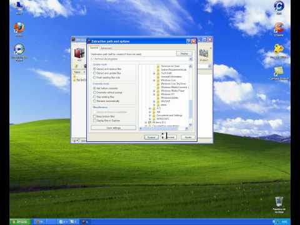Click the Display button
This screenshot has height=225, width=300.
184,54
